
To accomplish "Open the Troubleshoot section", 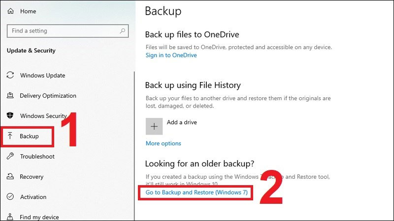I will pos(37,156).
